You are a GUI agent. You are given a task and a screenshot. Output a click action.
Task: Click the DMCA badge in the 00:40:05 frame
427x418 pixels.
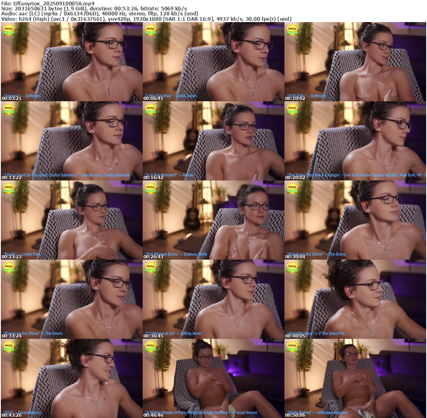click(x=292, y=268)
